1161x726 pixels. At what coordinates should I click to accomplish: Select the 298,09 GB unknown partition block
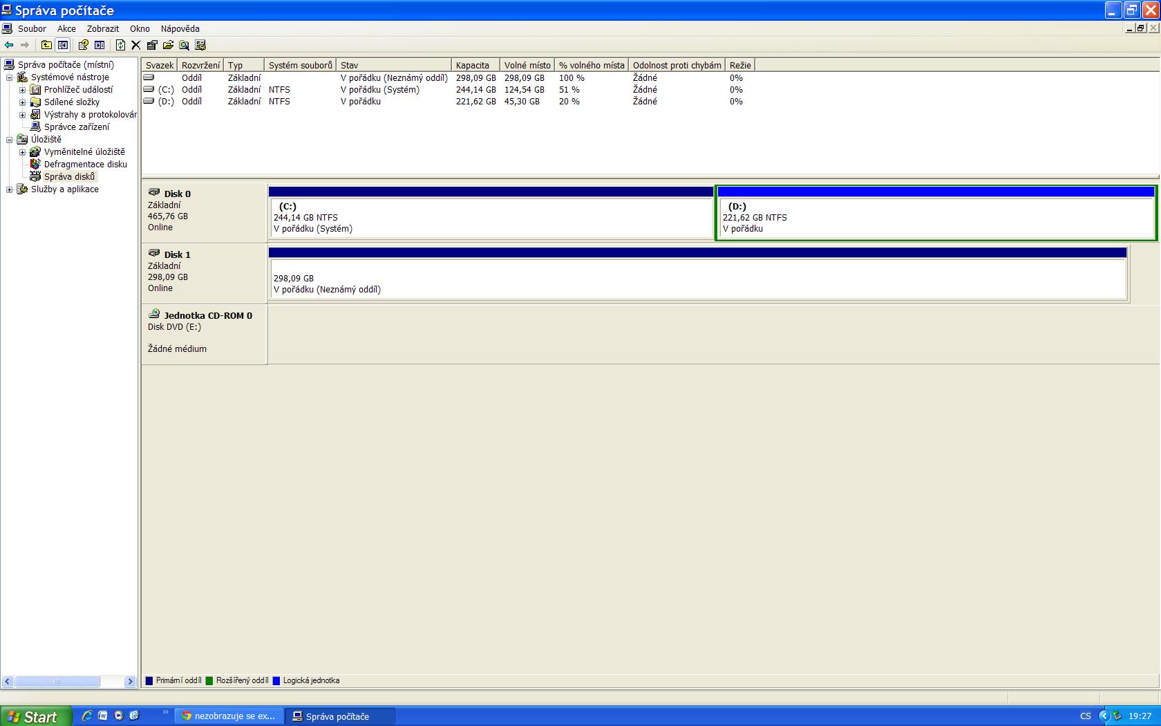pyautogui.click(x=698, y=274)
